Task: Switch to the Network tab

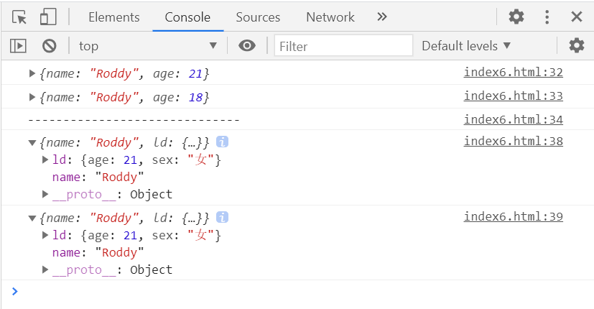Action: [x=330, y=17]
